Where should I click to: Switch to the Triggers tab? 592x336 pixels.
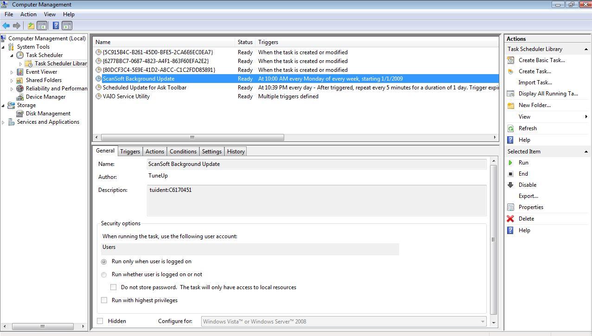[x=130, y=152]
